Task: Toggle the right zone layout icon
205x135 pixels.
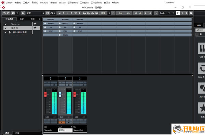Action: pos(182,13)
